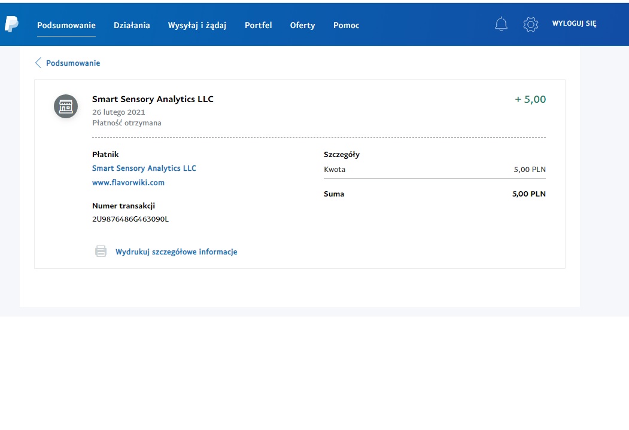
Task: Click the Płatnik section heading
Action: tap(105, 154)
